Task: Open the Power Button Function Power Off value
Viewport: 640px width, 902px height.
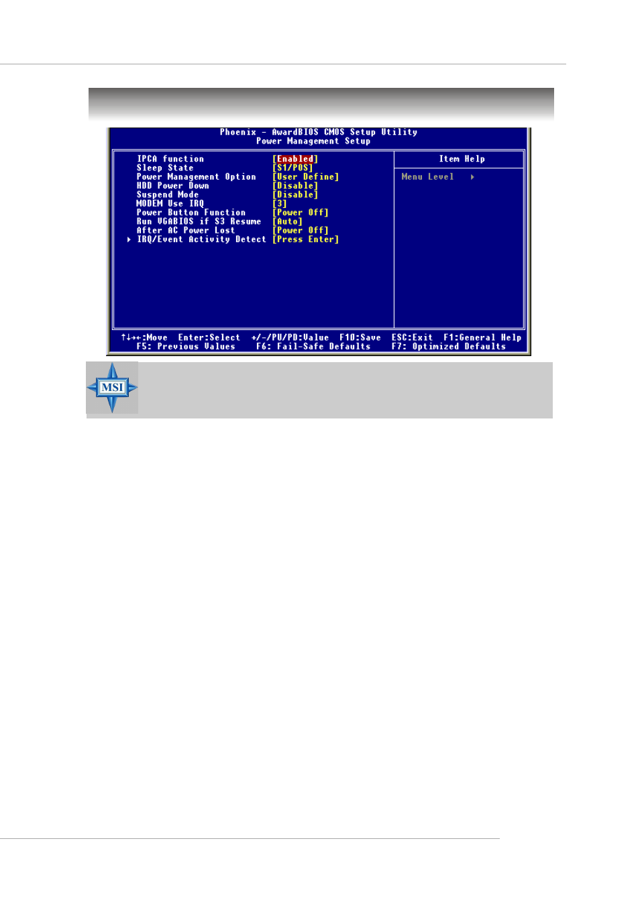Action: [301, 213]
